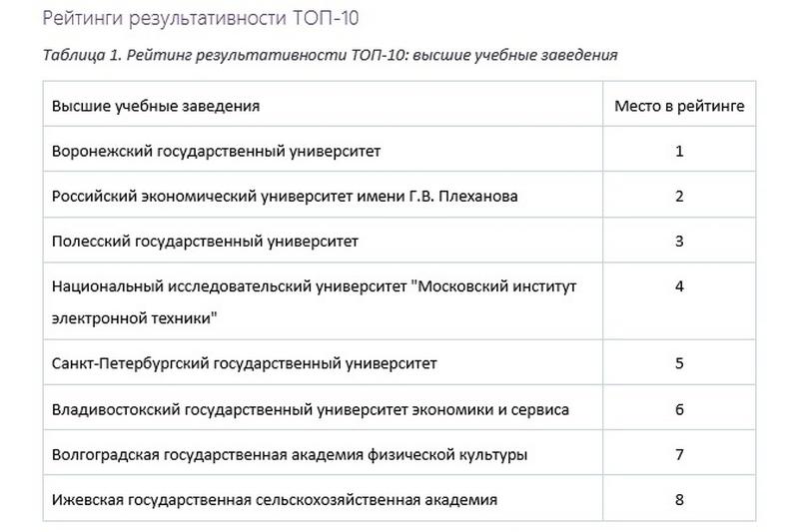Viewport: 799px width, 532px height.
Task: Click rank number 6 in the rating column
Action: (679, 409)
